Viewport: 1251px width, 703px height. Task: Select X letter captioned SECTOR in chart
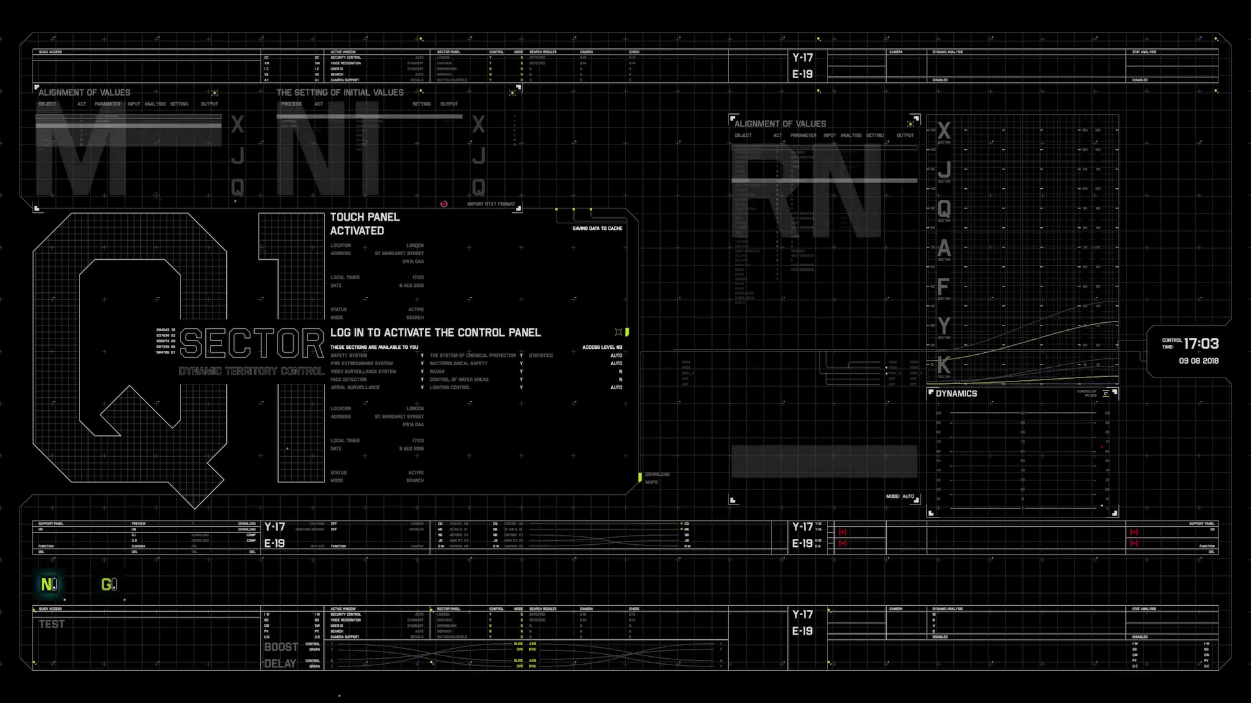[x=943, y=131]
